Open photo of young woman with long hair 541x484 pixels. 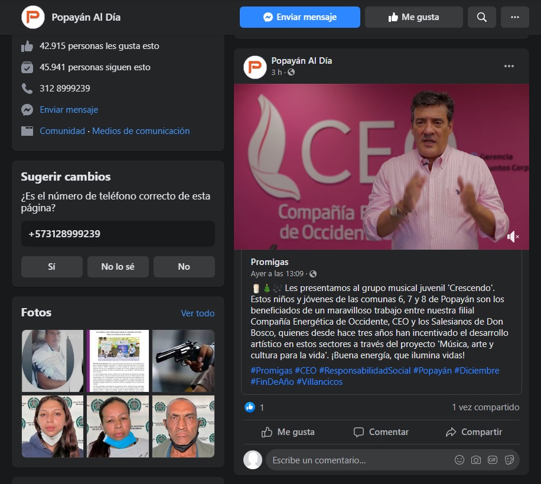[53, 426]
